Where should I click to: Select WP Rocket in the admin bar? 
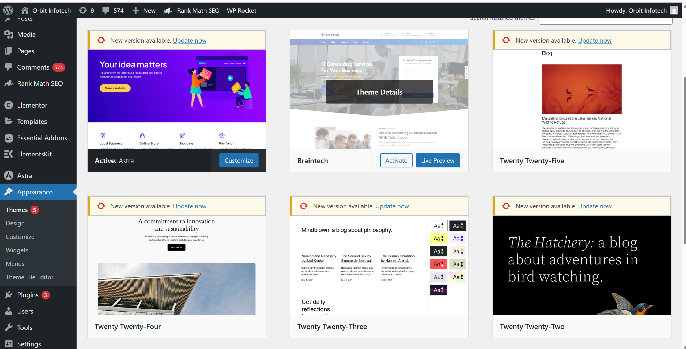click(x=241, y=10)
